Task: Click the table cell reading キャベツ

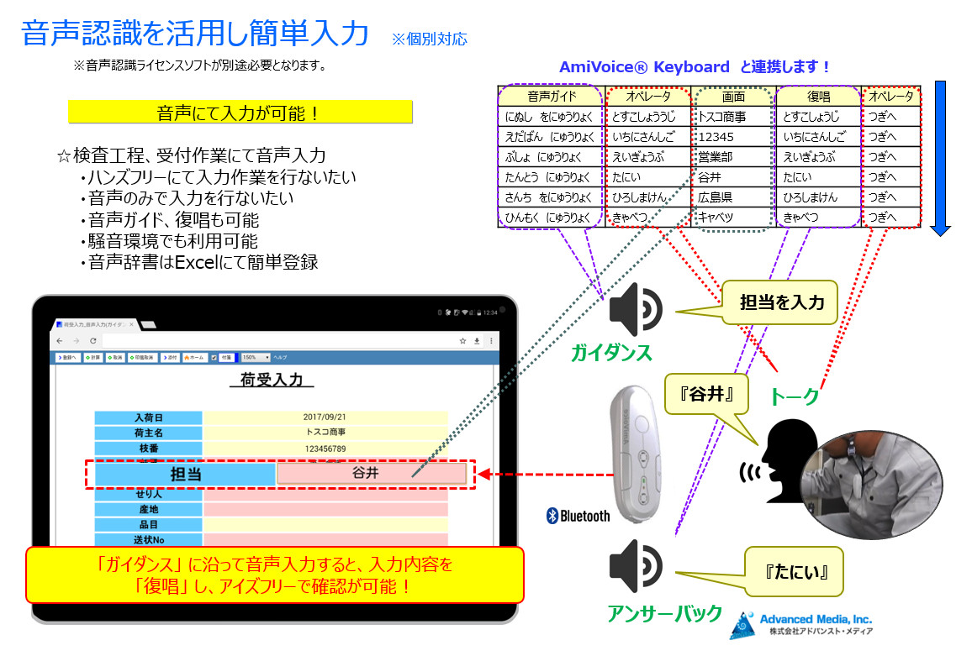Action: pos(733,218)
